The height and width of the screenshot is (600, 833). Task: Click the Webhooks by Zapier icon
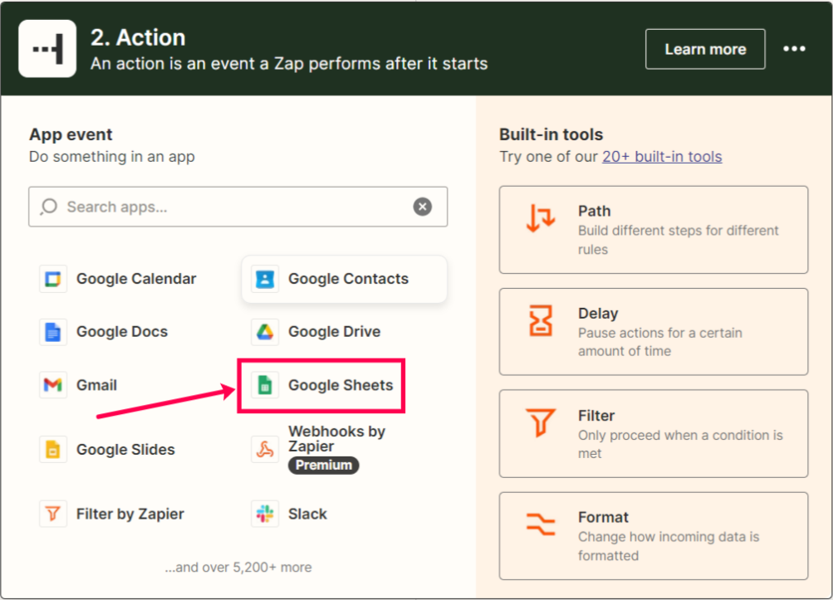(x=265, y=449)
